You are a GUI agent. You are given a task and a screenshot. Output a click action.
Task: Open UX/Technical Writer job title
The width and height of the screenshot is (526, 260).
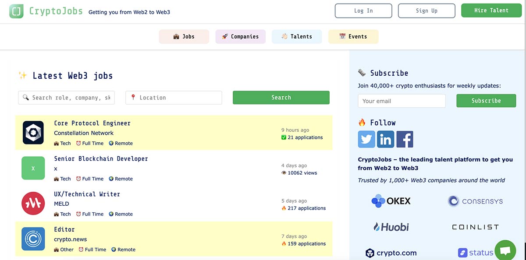87,194
